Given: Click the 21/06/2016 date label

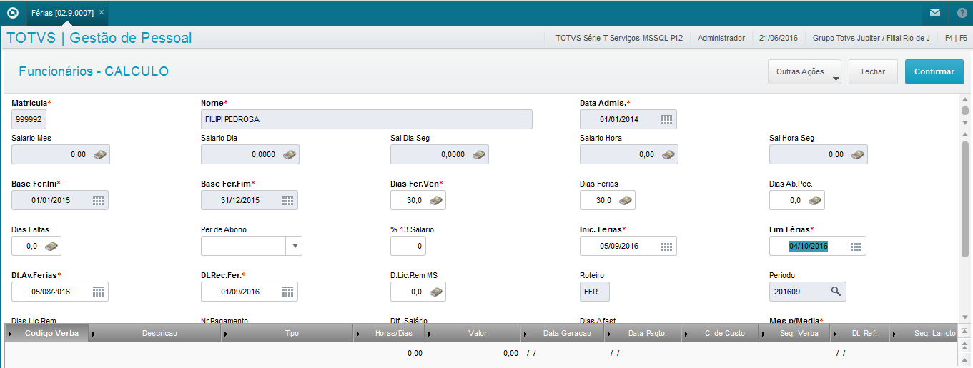Looking at the screenshot, I should (x=779, y=38).
